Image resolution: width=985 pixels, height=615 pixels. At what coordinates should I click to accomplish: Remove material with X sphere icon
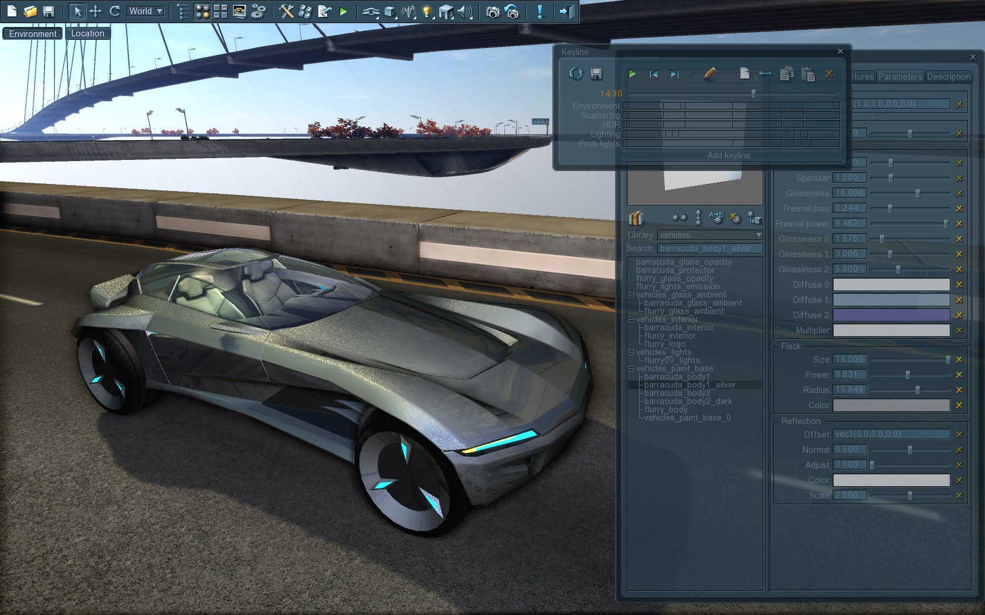point(735,218)
